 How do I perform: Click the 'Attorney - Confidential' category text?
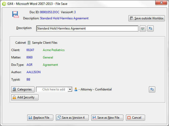(96, 89)
